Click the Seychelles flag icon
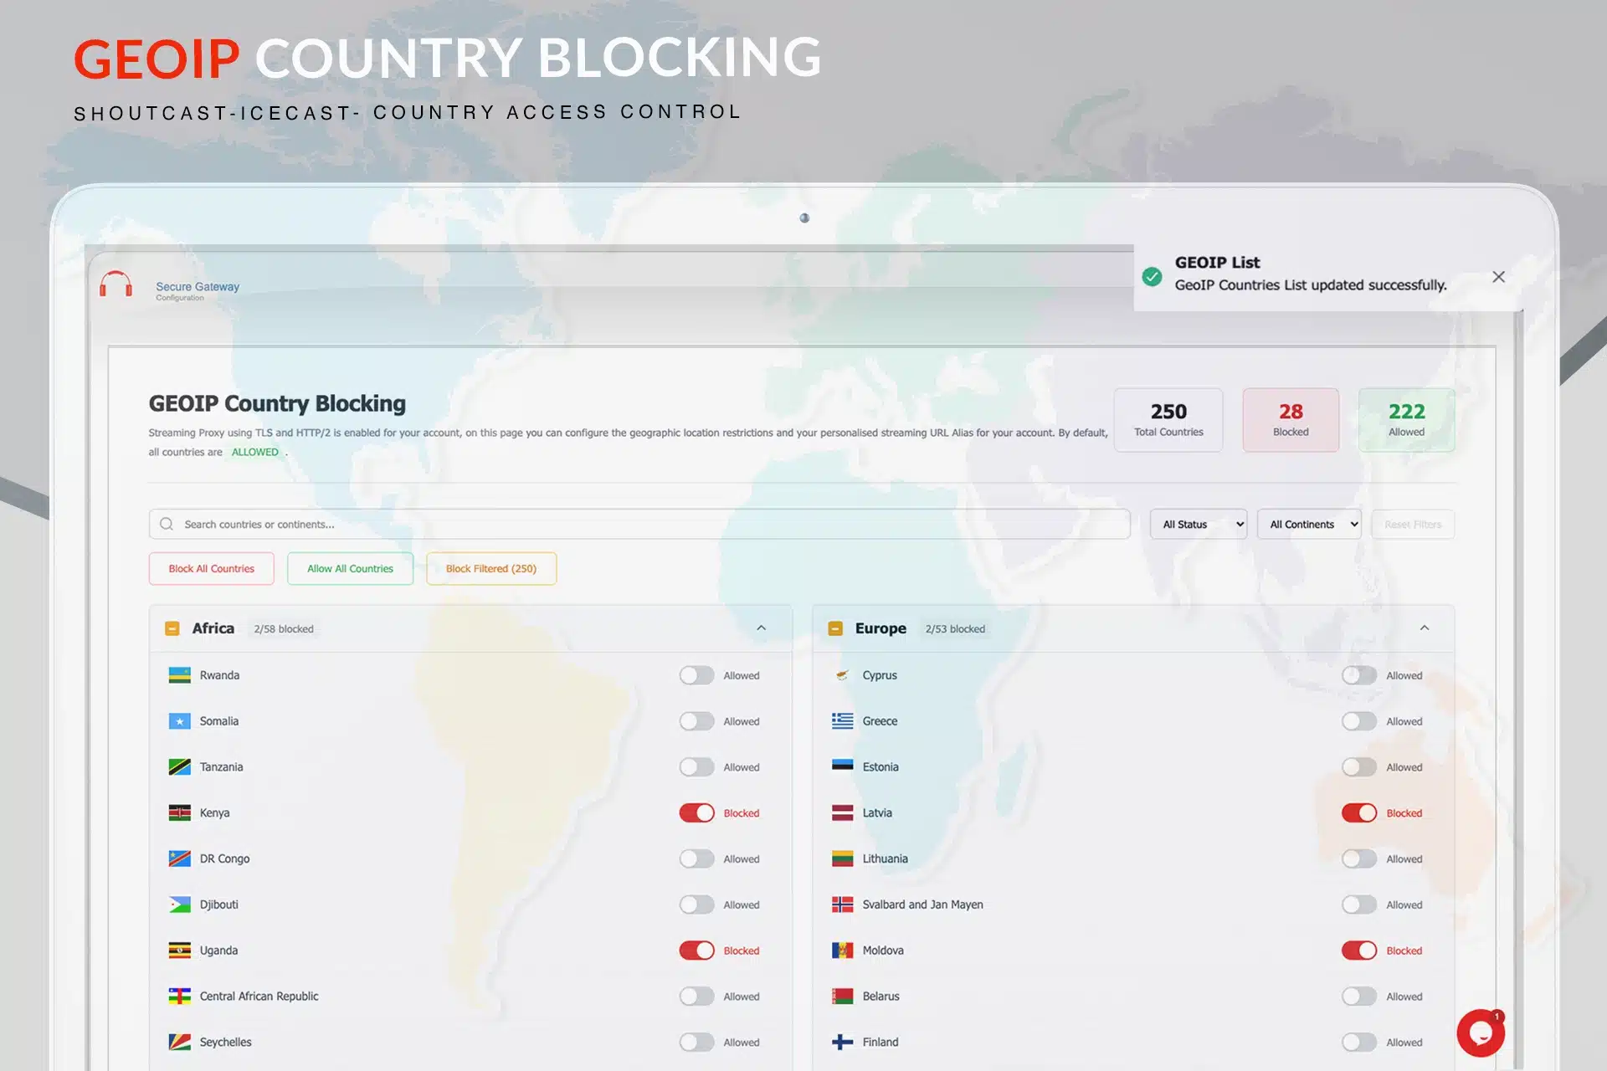This screenshot has height=1071, width=1607. [179, 1042]
